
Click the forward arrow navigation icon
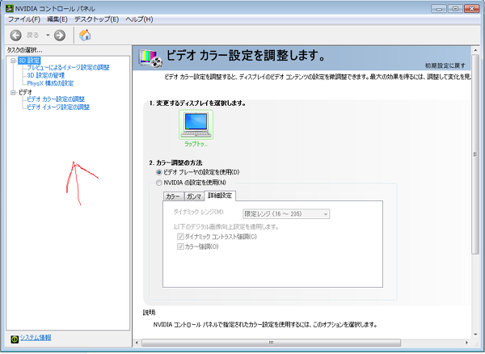pos(60,36)
